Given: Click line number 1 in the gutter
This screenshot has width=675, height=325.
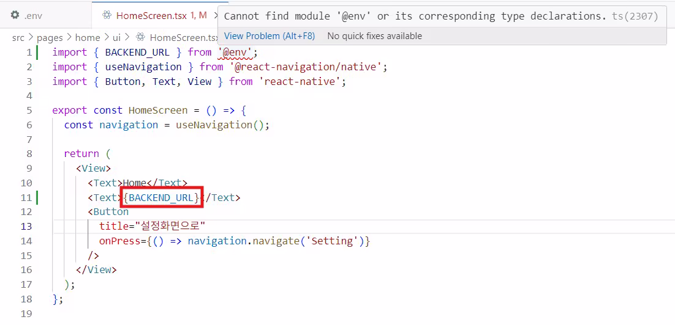Looking at the screenshot, I should tap(28, 53).
